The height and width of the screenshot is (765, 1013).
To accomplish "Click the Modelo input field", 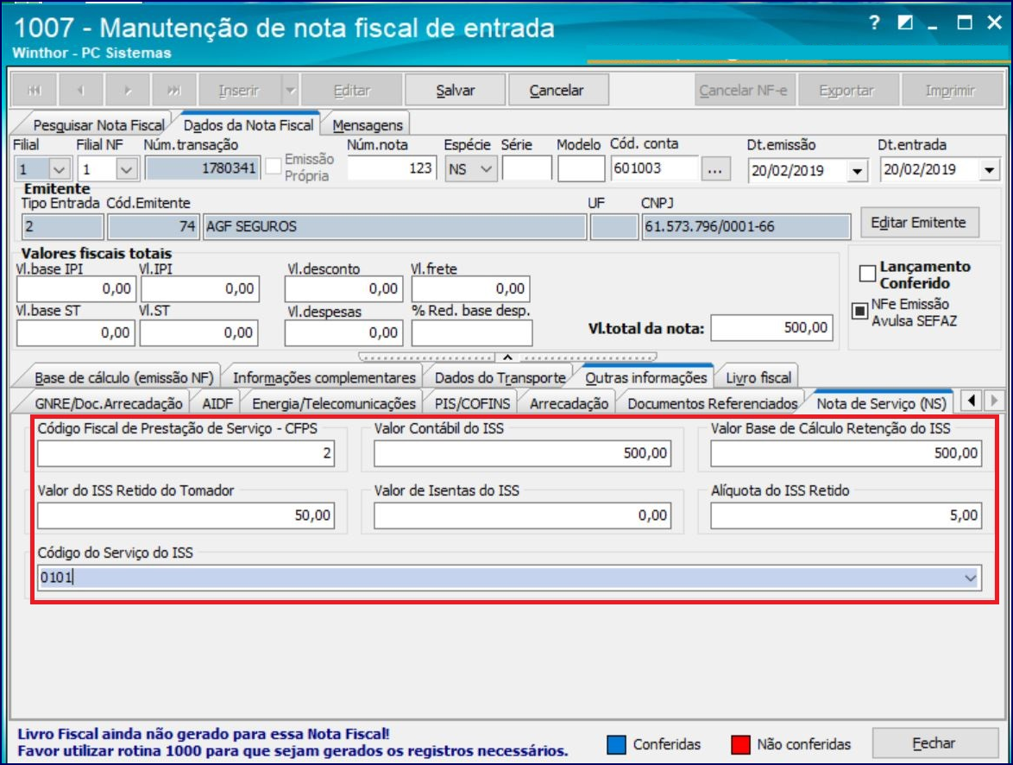I will 582,168.
